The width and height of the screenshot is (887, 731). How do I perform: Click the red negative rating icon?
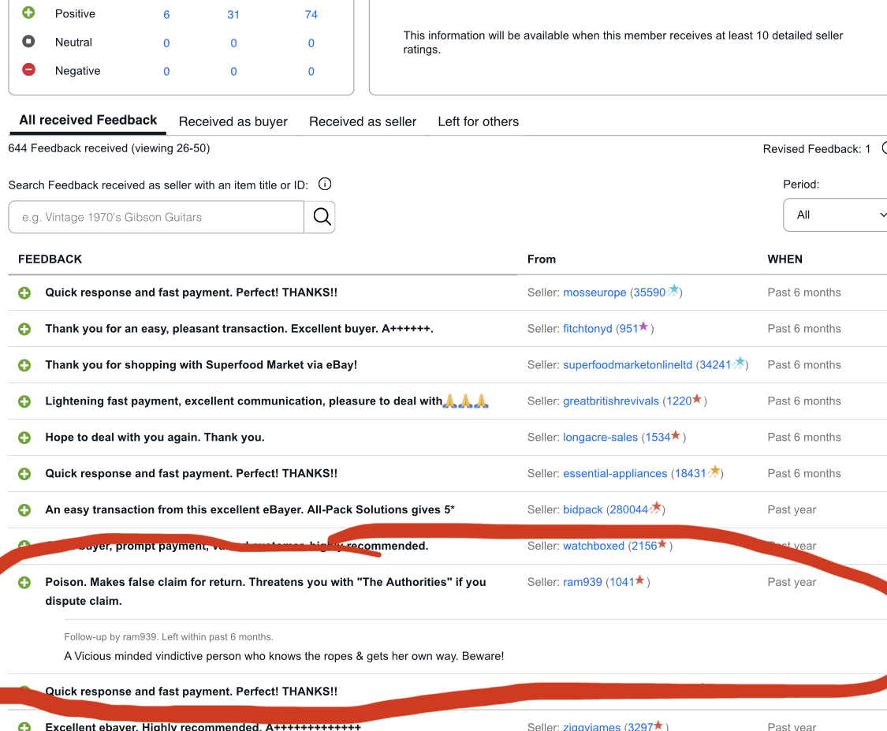point(28,70)
